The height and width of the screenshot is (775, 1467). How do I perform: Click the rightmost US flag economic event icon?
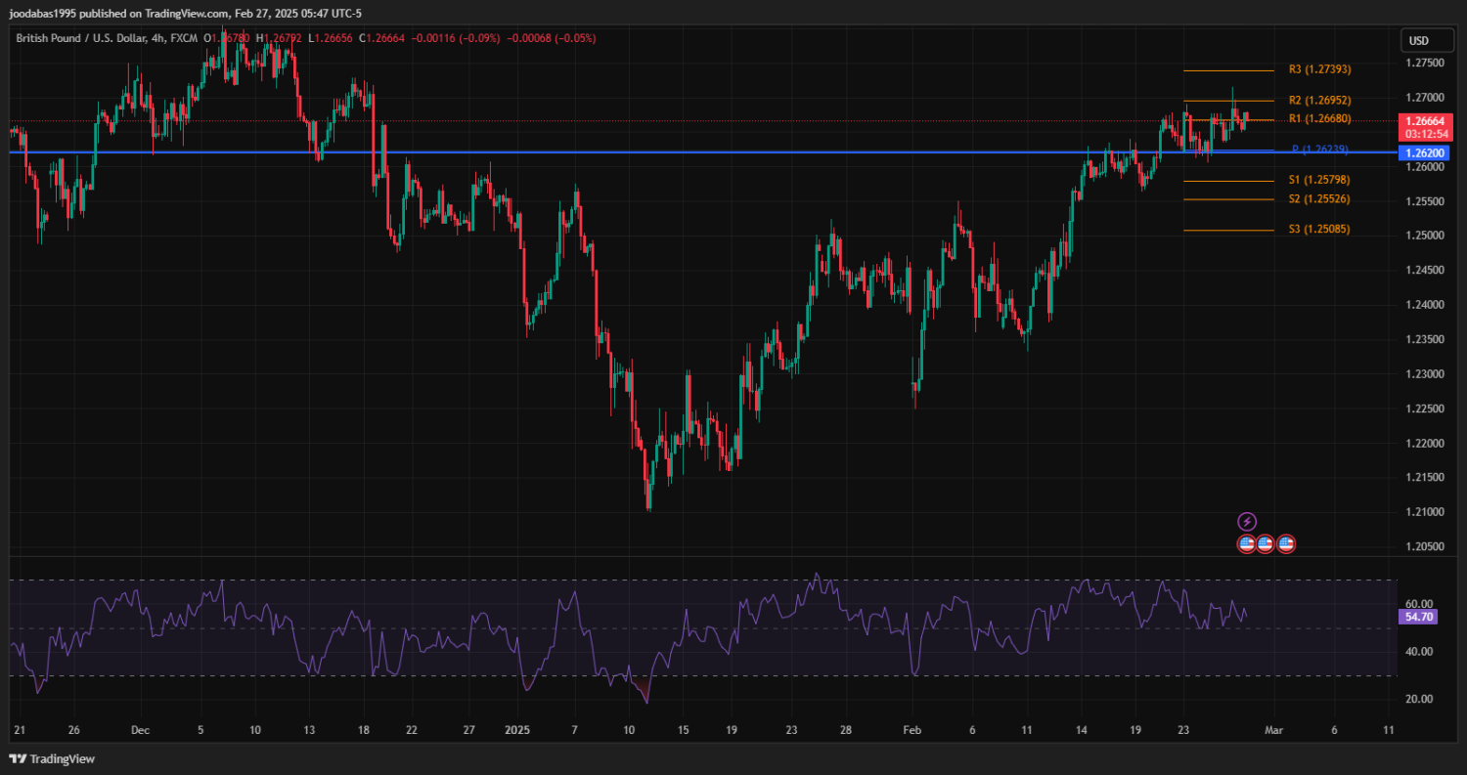pos(1286,543)
